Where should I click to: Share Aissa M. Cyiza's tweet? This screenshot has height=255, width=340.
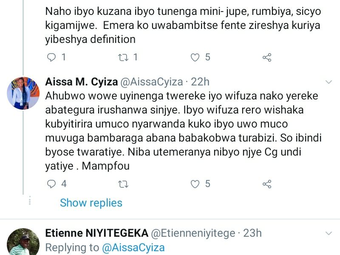(267, 184)
